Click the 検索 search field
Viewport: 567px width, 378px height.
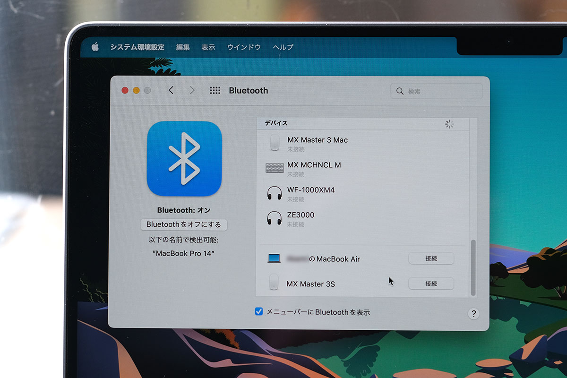click(437, 91)
